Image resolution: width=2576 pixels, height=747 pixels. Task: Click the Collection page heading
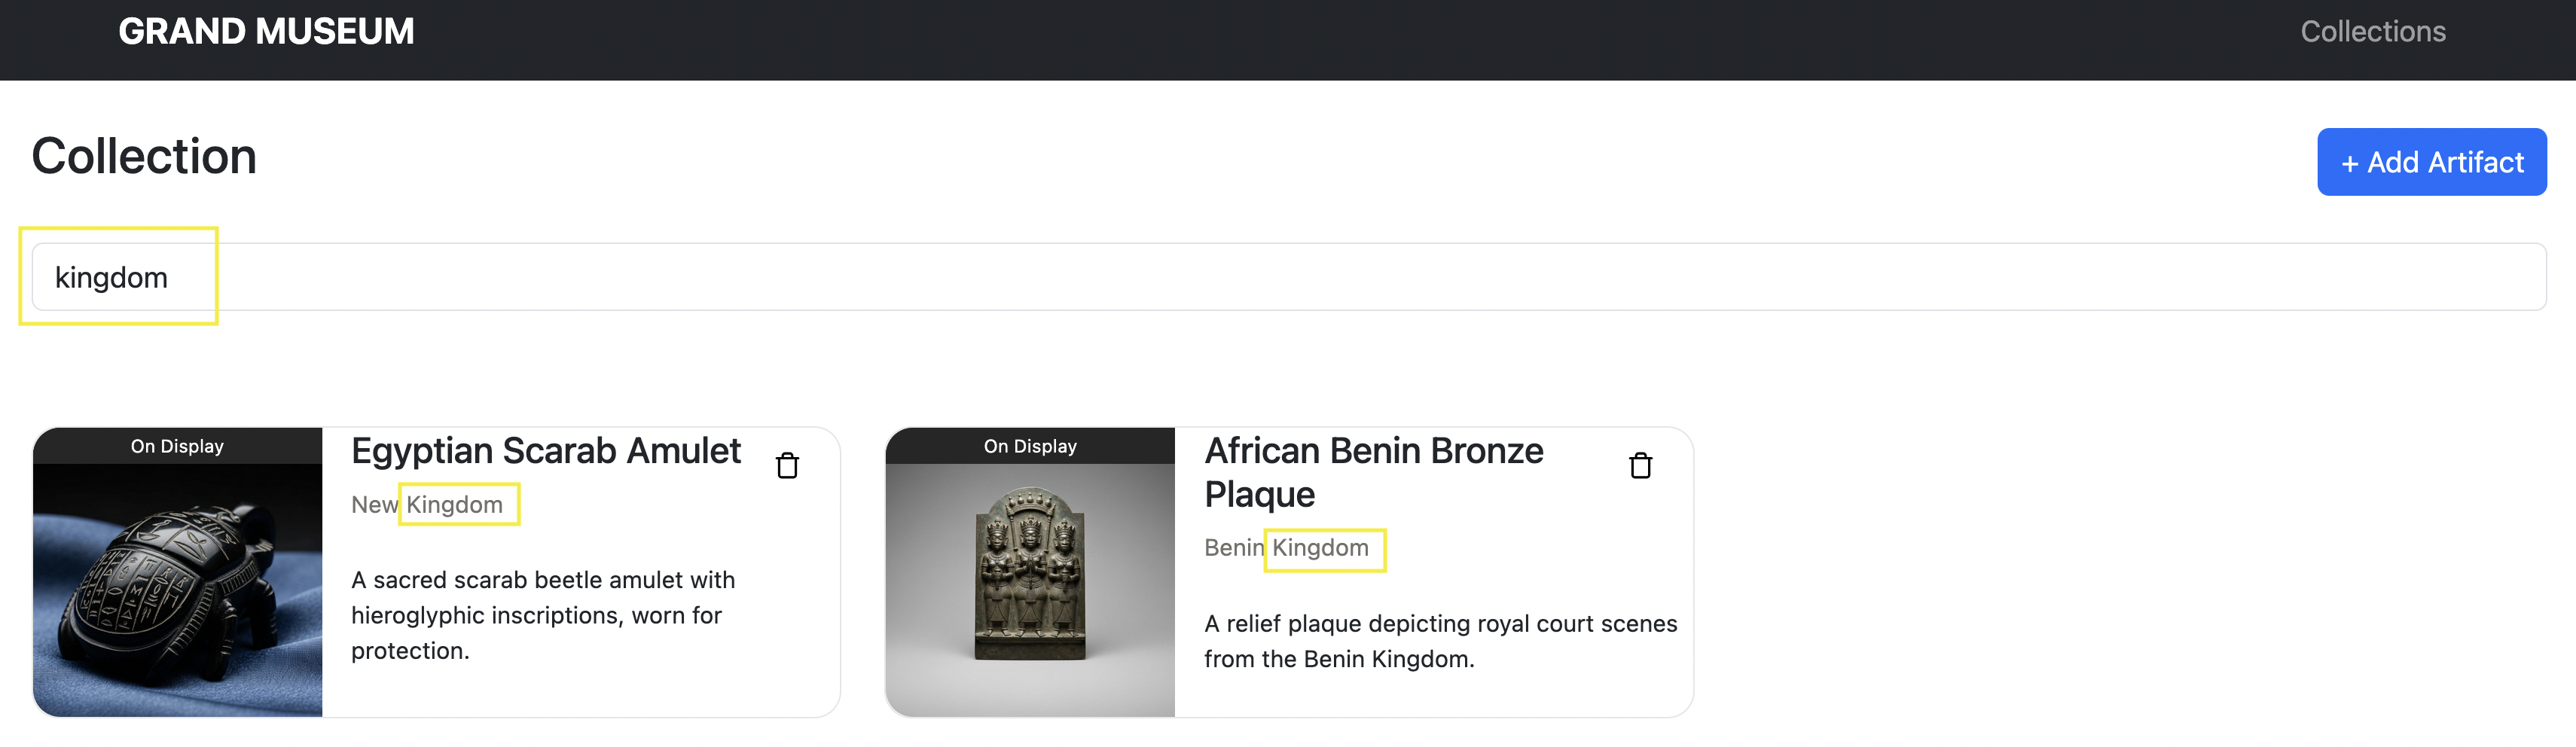(x=144, y=157)
